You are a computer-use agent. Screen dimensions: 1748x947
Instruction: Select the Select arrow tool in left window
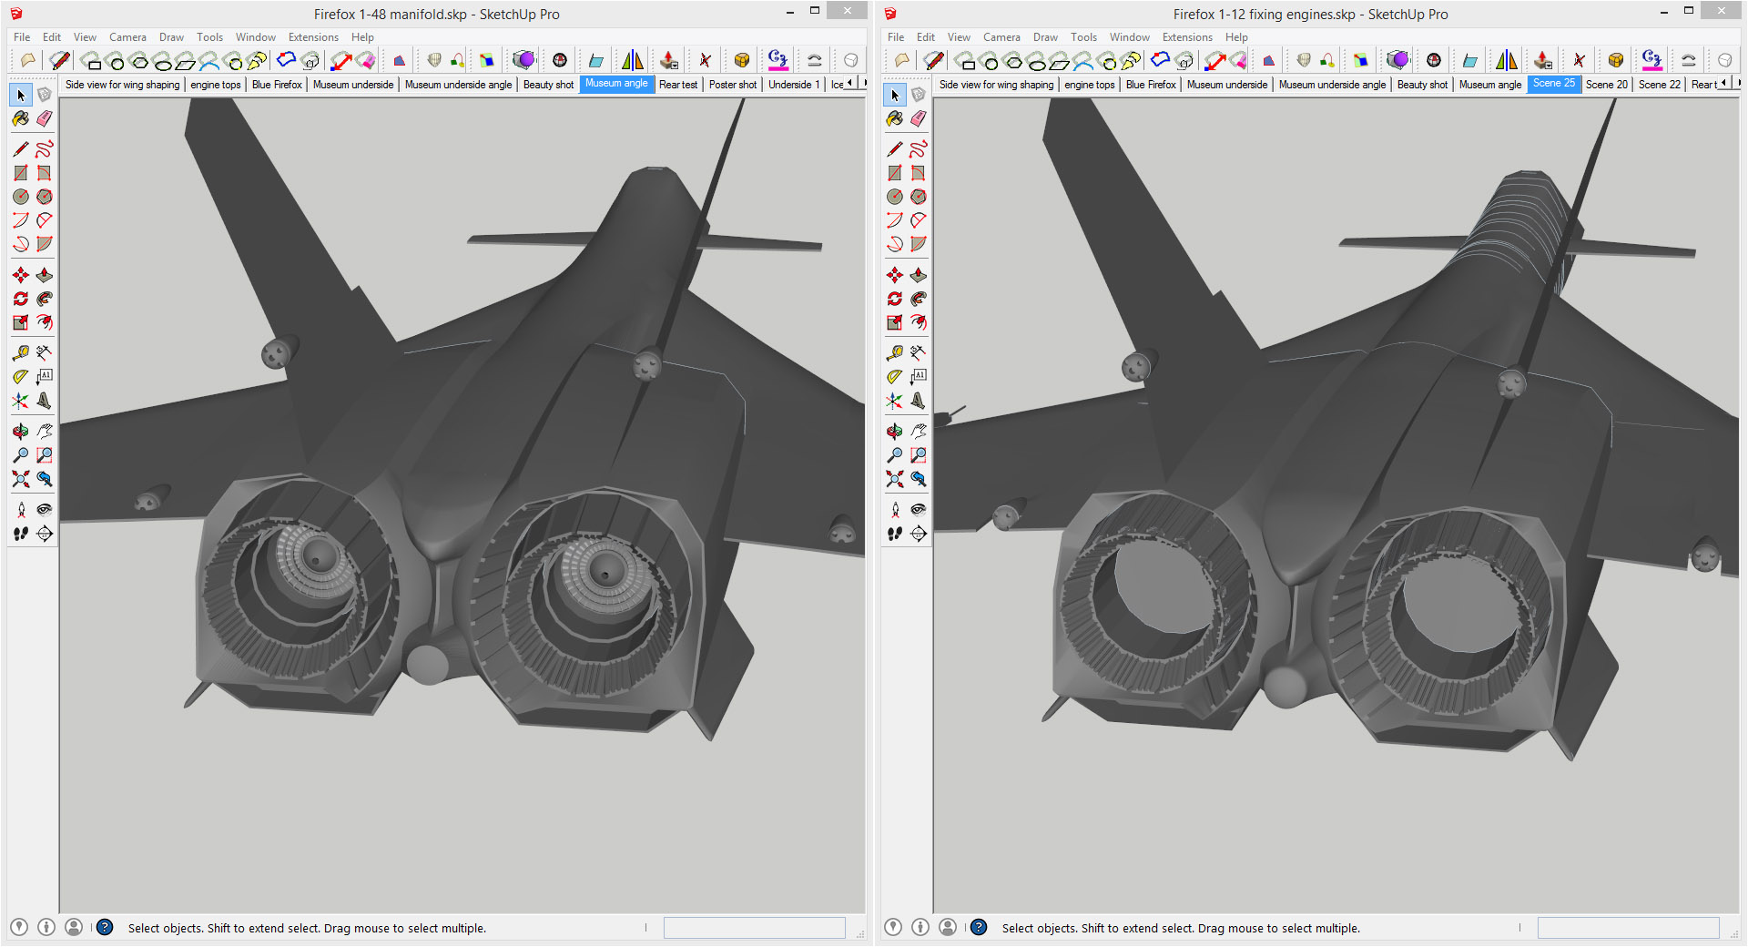(x=21, y=95)
